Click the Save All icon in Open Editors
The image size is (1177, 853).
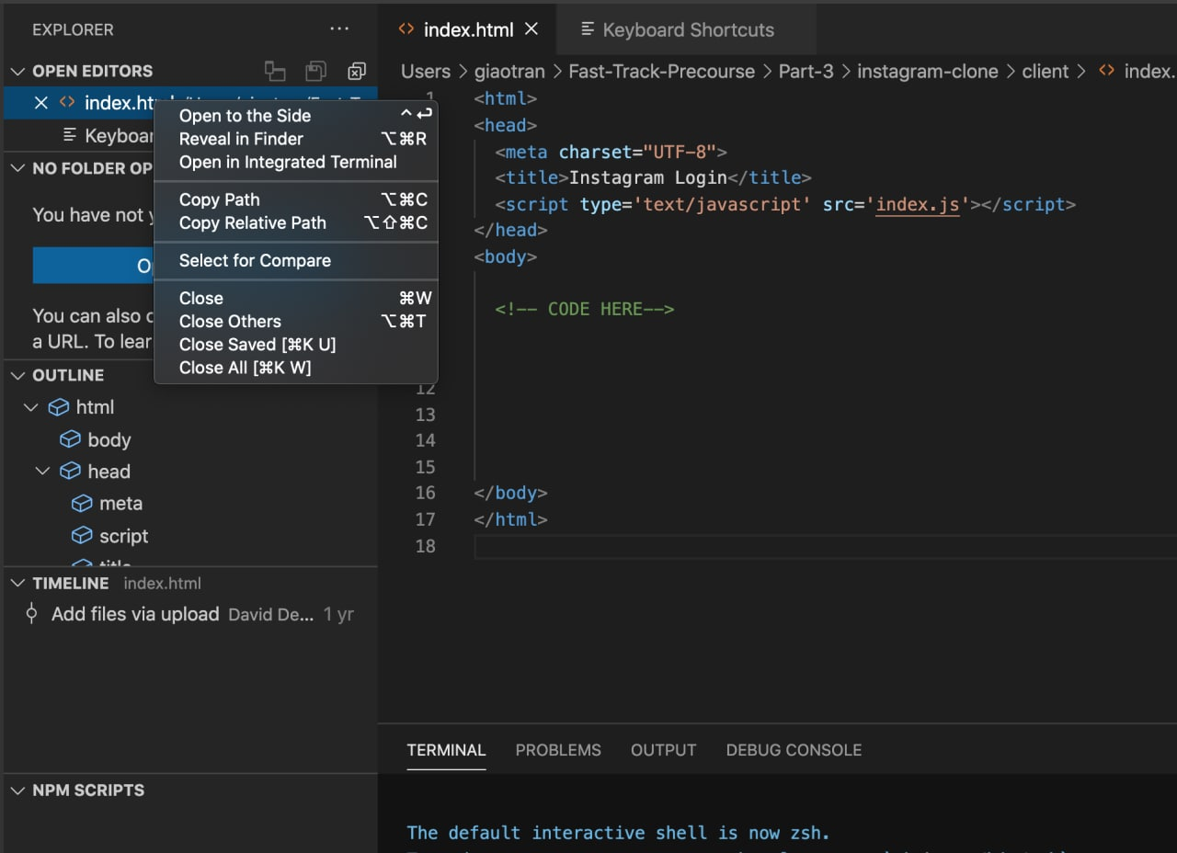coord(315,71)
